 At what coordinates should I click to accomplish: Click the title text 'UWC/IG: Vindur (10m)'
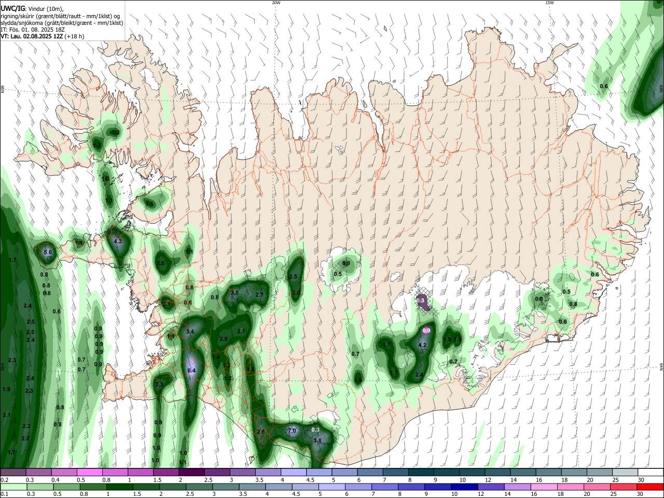point(32,9)
